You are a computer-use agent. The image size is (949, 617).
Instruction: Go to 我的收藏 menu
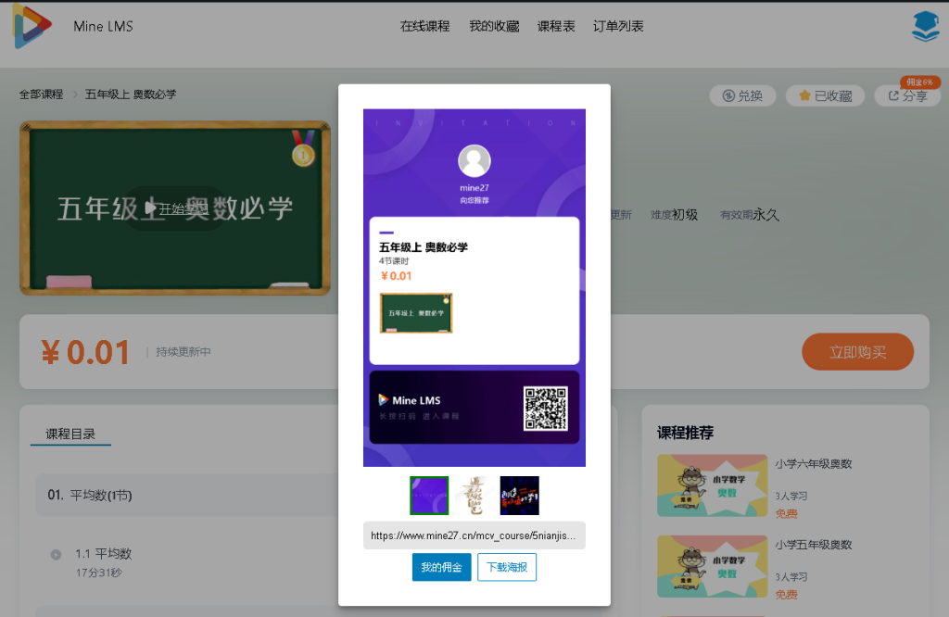click(495, 26)
